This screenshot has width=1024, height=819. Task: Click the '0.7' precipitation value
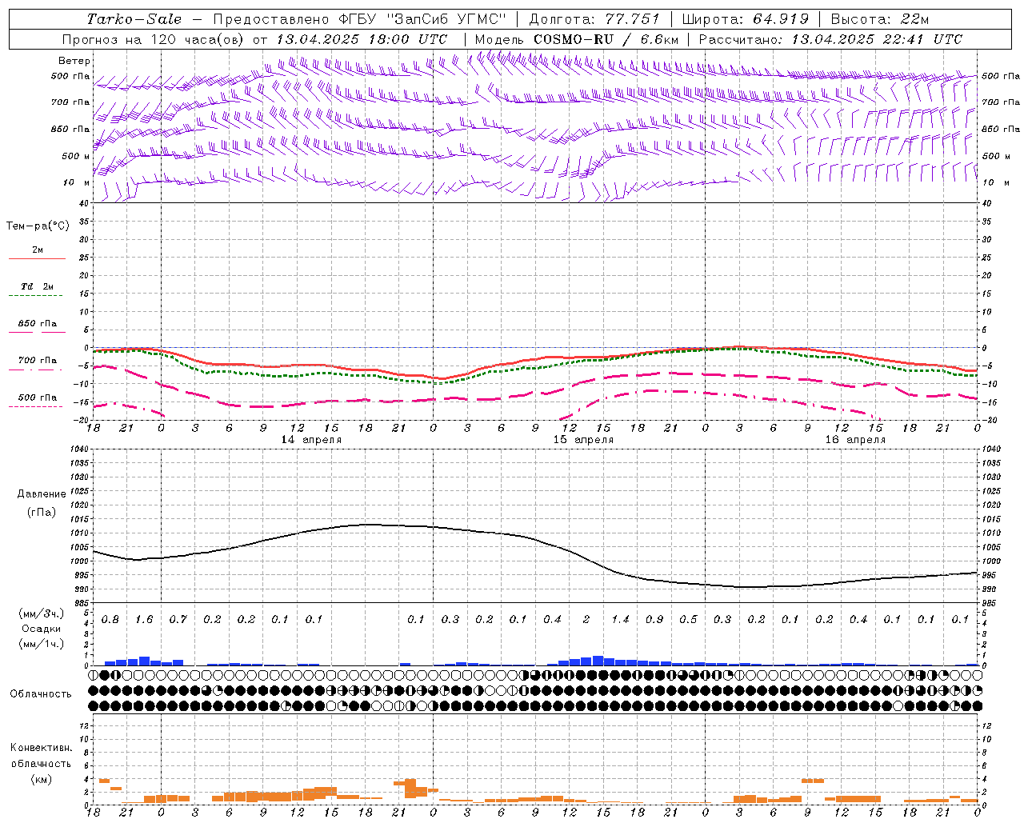[x=178, y=620]
